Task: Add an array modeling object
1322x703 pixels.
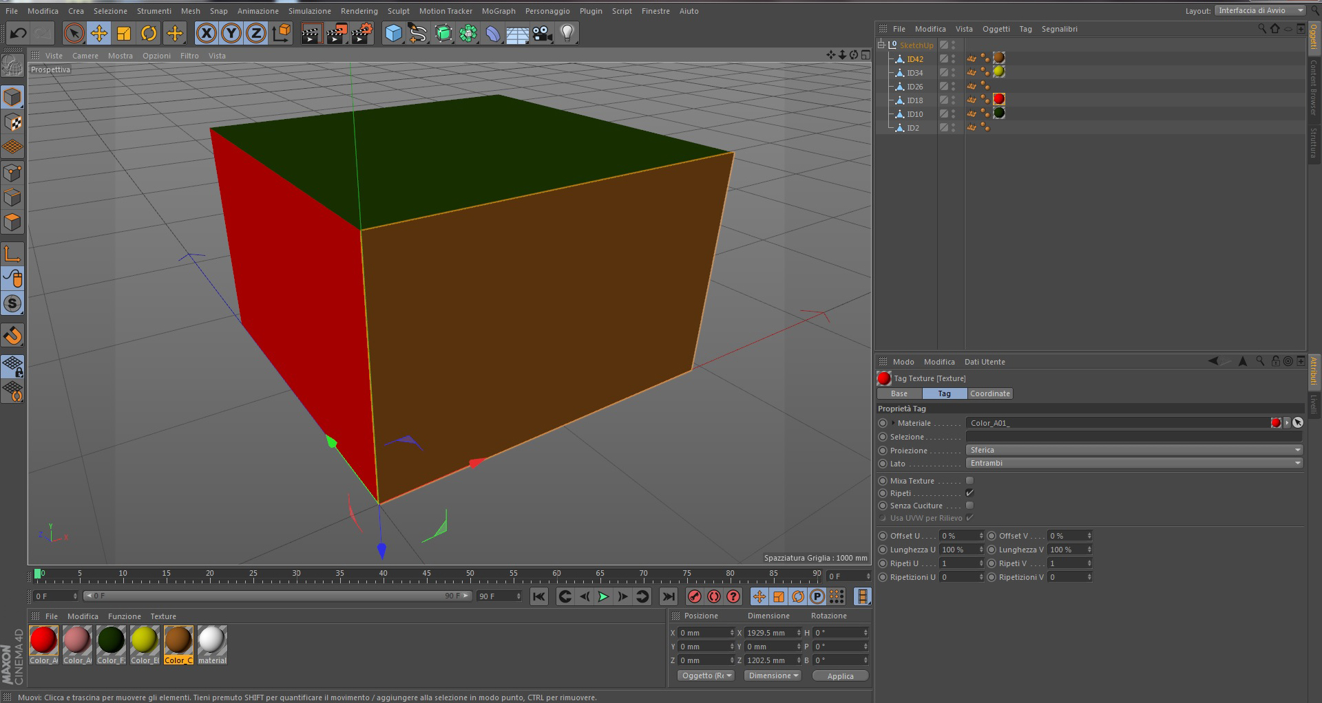Action: (x=468, y=33)
